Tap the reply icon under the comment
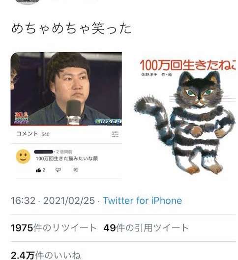Viewport: 238px width, 260px height. 75,170
